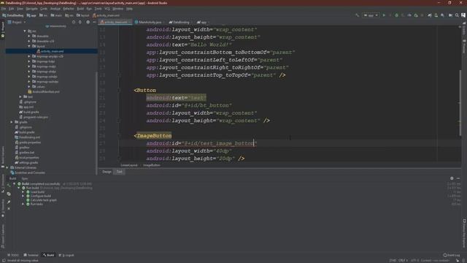Viewport: 467px width, 263px height.
Task: Expand External Libraries node
Action: click(7, 167)
